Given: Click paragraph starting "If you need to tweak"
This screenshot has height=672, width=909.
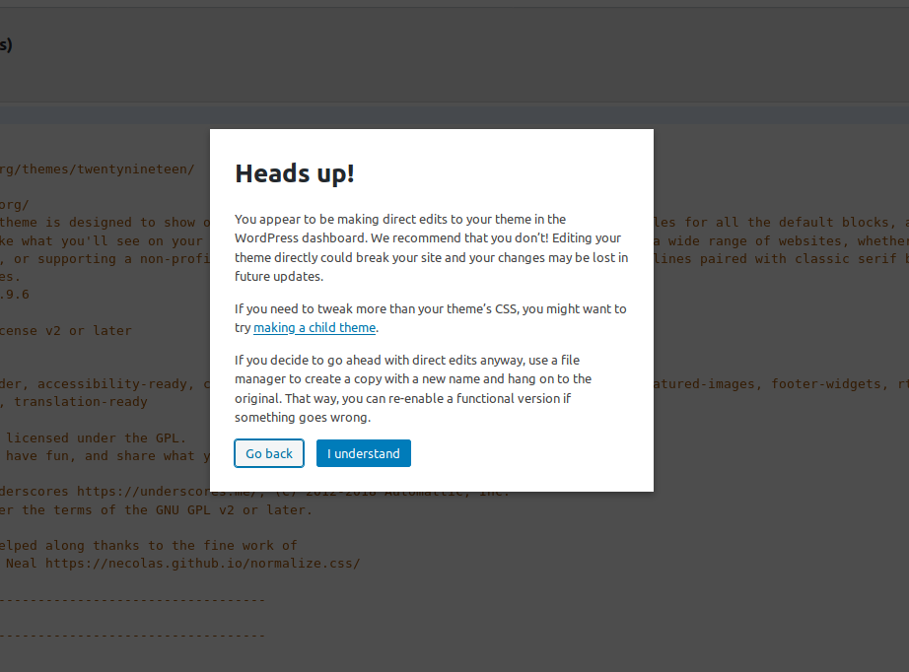Looking at the screenshot, I should 431,318.
